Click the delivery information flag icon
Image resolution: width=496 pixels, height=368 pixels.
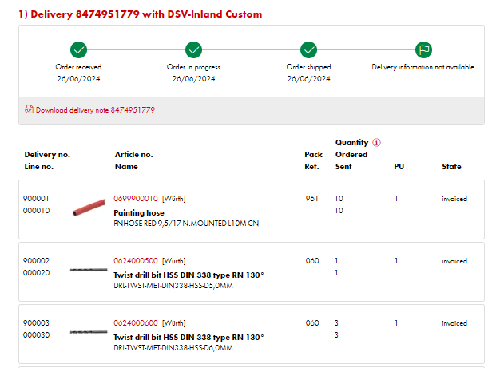(x=423, y=50)
